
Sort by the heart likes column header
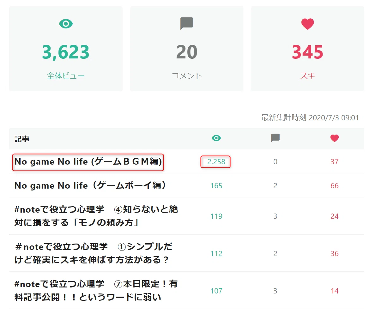point(335,138)
